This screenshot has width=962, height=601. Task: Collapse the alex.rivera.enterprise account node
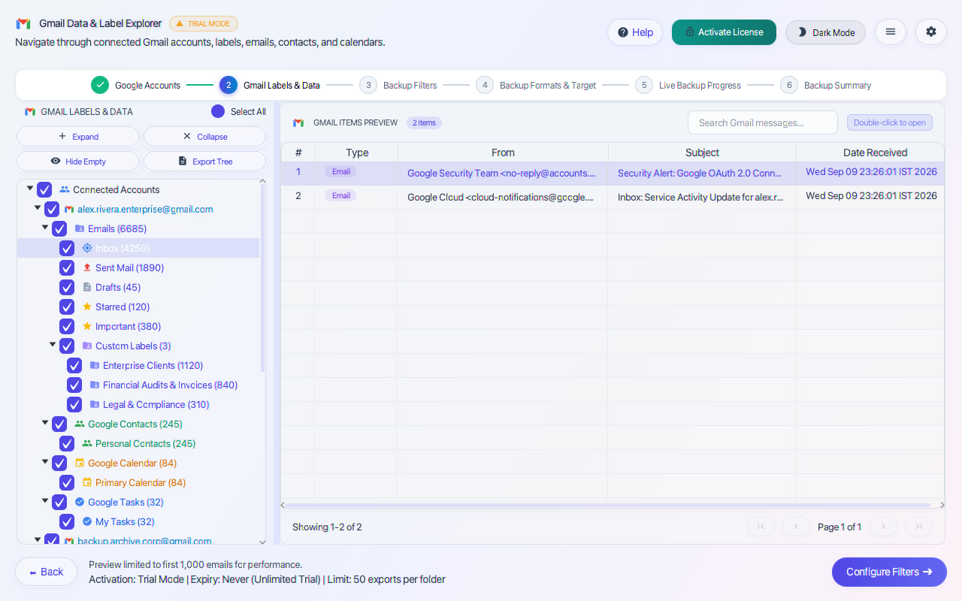pos(38,208)
